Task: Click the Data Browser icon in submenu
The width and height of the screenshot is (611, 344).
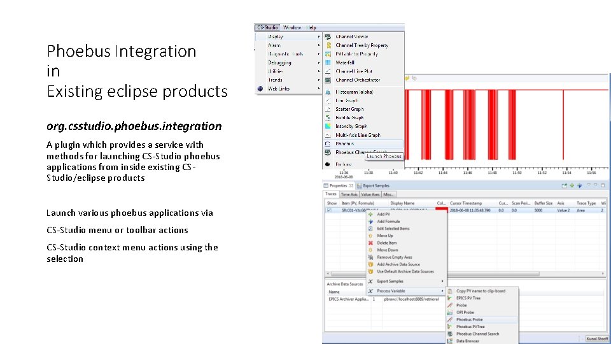Action: (450, 341)
